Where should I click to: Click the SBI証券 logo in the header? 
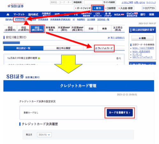16,6
